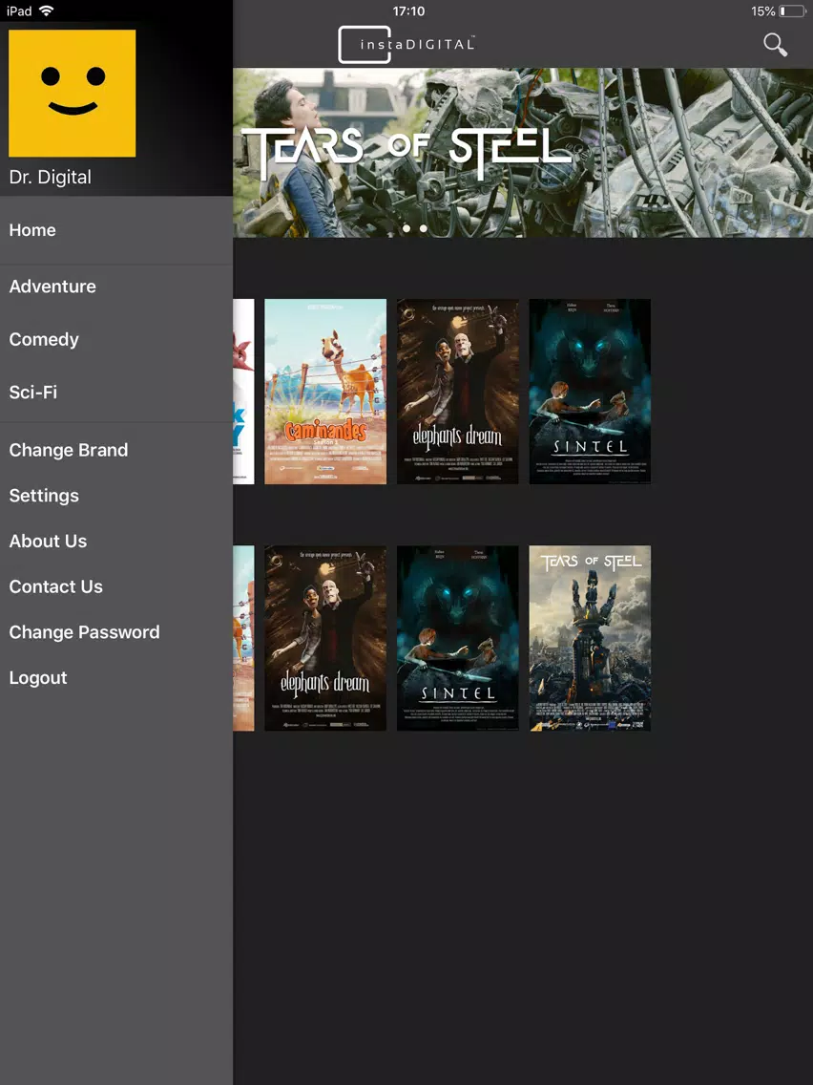Screen dimensions: 813x1085
Task: Tap the instaDIGITAL logo in header
Action: tap(406, 44)
